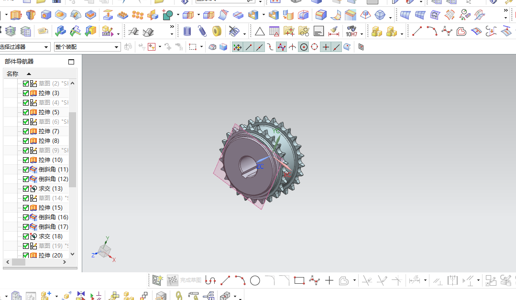Click the navigator scroll down arrow
The image size is (516, 300).
(72, 254)
